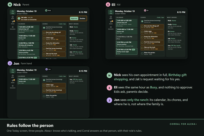Select the Ranch icon in Eli's sidebar
Viewport: 204px width, 136px height.
pos(111,17)
